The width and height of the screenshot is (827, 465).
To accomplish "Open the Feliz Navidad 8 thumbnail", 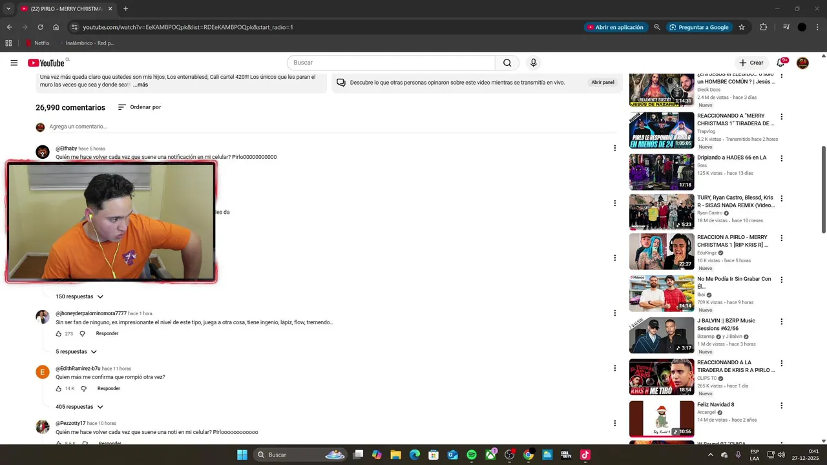I will coord(662,419).
